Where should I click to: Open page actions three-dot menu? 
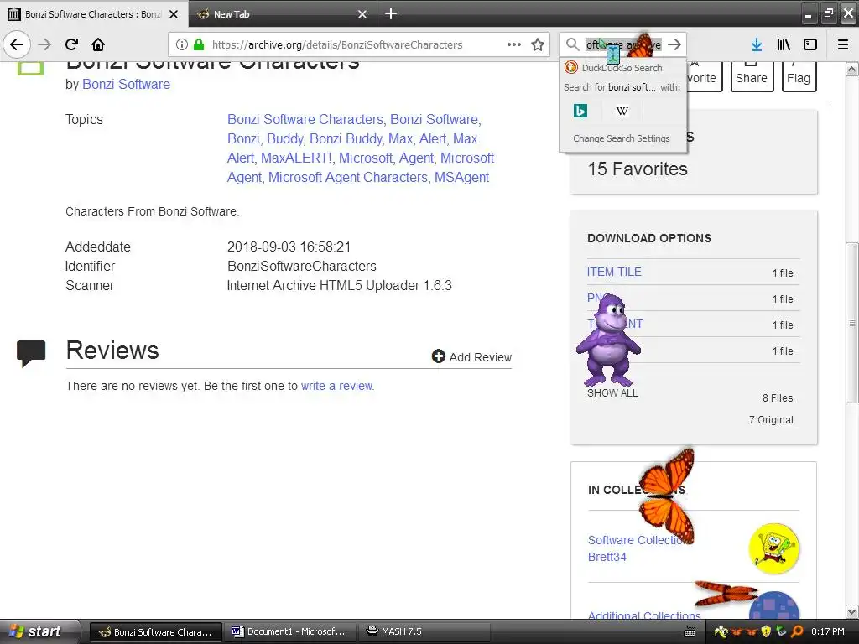[514, 44]
